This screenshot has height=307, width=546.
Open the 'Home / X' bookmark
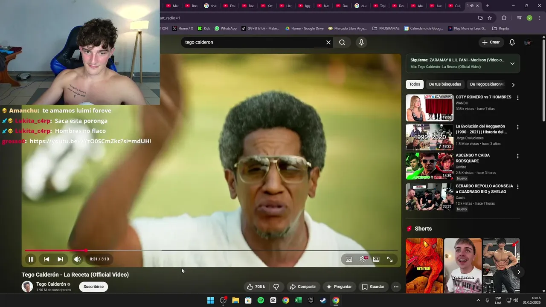[183, 29]
